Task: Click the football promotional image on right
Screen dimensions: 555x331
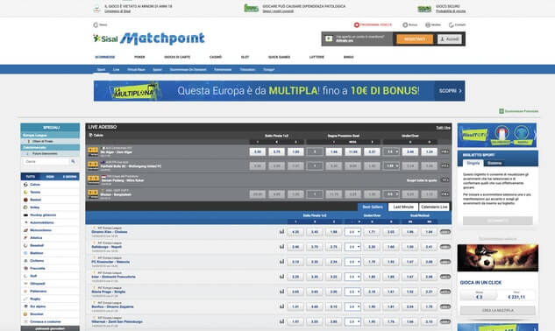Action: coord(498,257)
